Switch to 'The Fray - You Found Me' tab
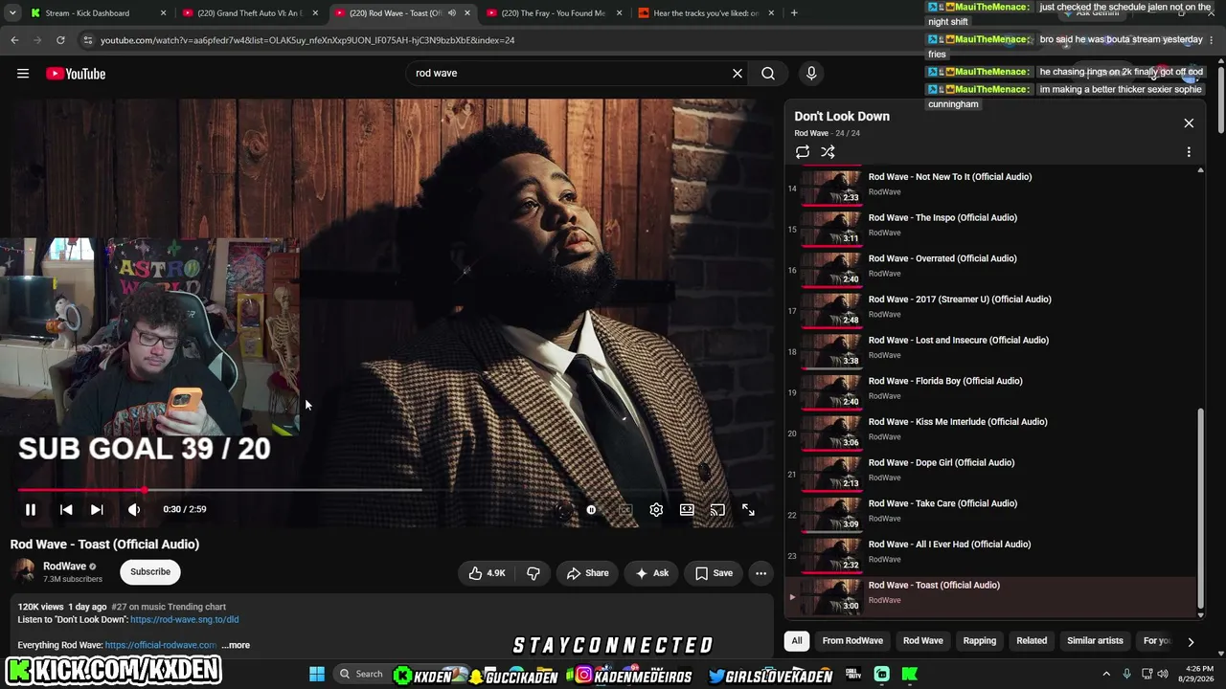The height and width of the screenshot is (689, 1226). click(554, 13)
